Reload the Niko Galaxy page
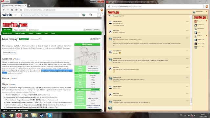 (12, 10)
